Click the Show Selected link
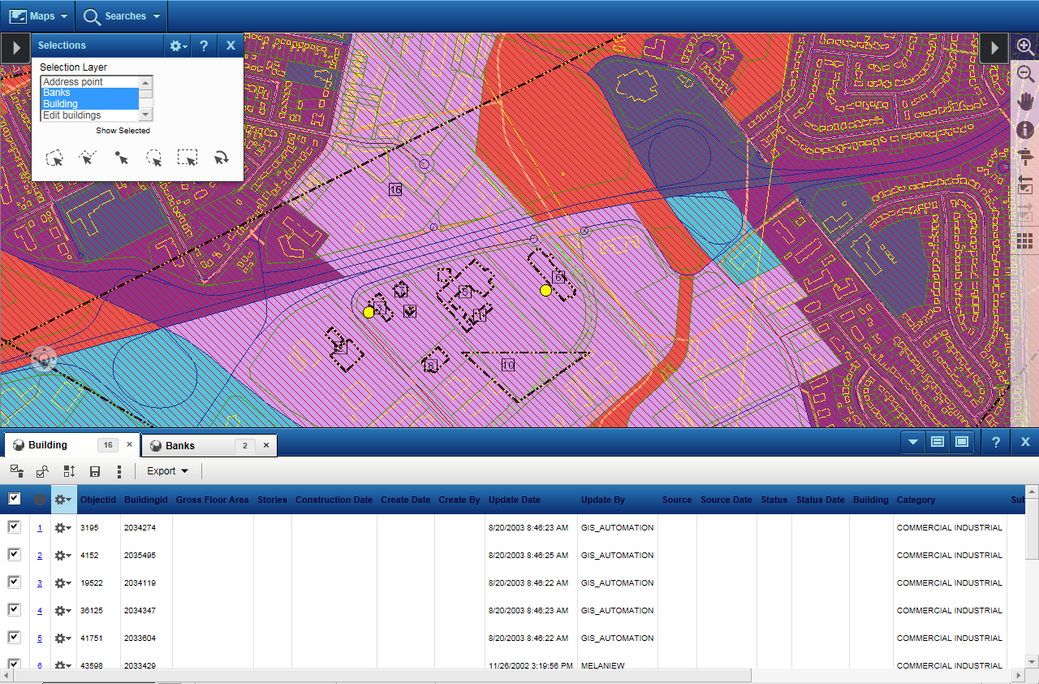 coord(123,131)
